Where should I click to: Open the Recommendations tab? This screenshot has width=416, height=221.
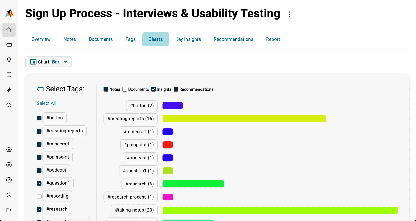pos(233,39)
